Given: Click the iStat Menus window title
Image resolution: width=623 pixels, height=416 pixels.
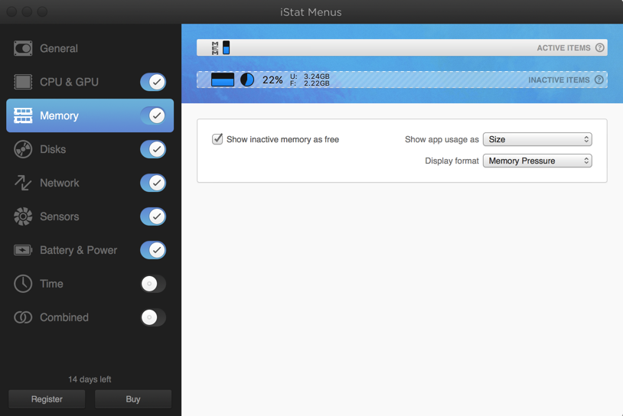Looking at the screenshot, I should [311, 12].
